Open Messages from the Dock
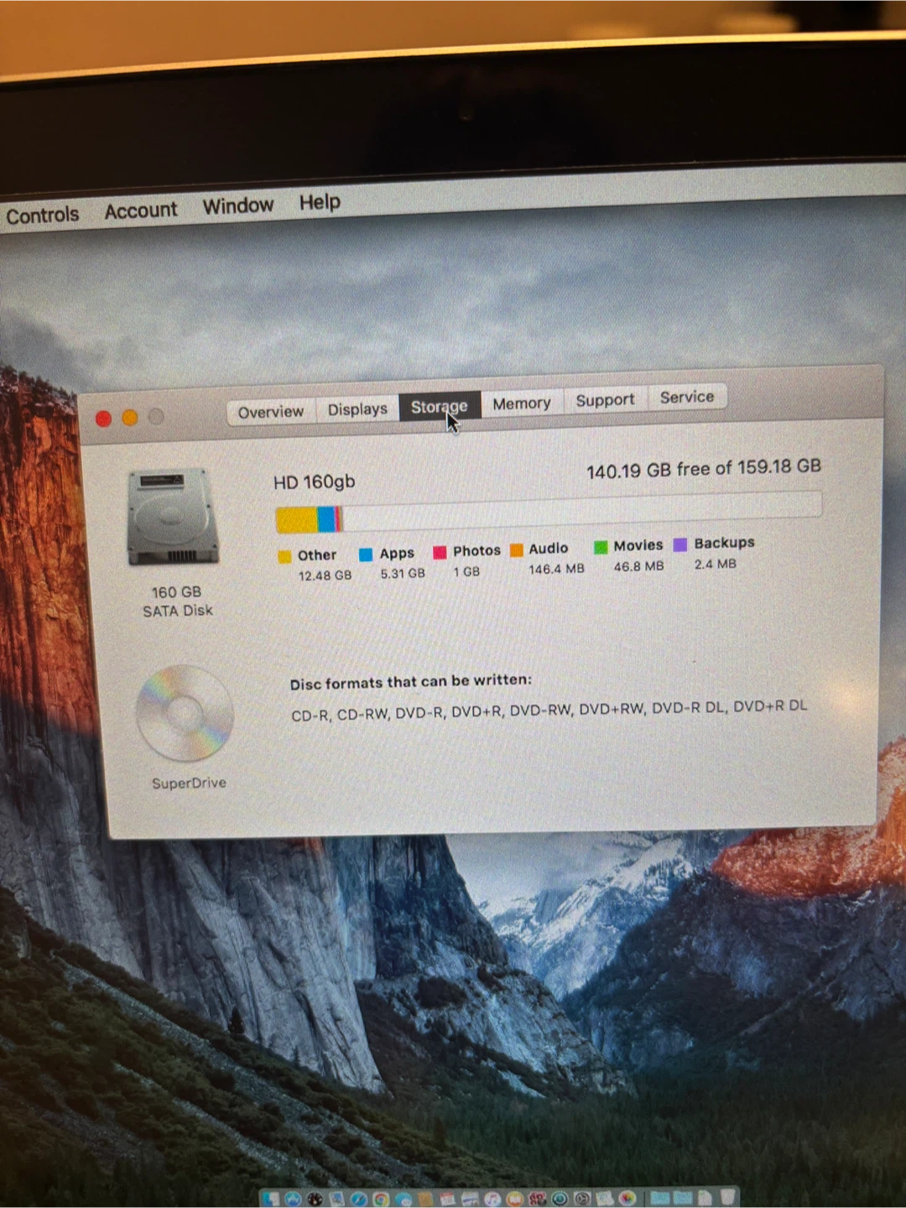The height and width of the screenshot is (1208, 906). click(404, 1198)
